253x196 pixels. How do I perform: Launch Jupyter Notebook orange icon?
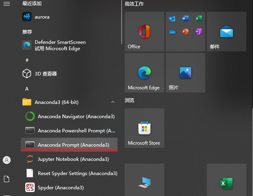[x=30, y=159]
